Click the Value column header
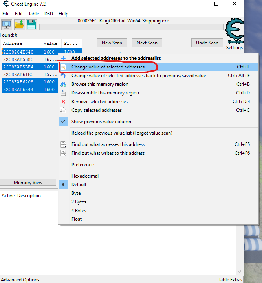Image resolution: width=262 pixels, height=283 pixels. coord(50,43)
